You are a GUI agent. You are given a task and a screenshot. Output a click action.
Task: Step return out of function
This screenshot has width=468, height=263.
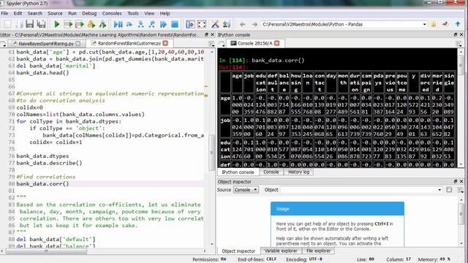click(152, 24)
